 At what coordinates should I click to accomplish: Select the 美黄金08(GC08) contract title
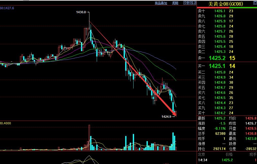226,4
